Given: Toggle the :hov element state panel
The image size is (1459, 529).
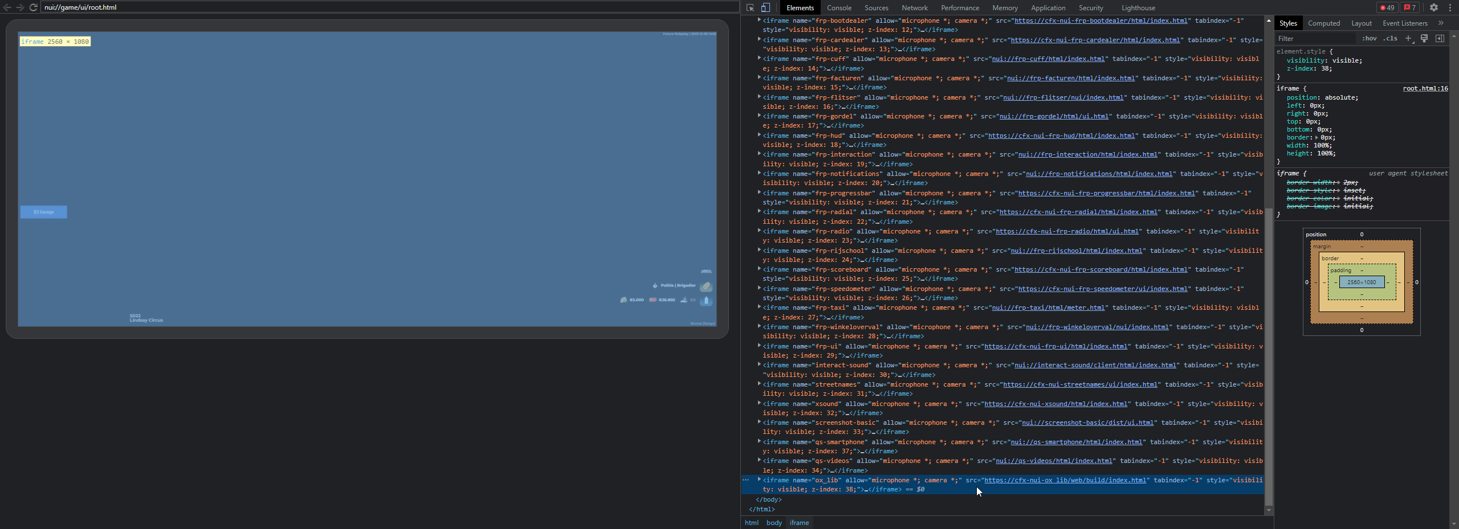Looking at the screenshot, I should [x=1369, y=39].
